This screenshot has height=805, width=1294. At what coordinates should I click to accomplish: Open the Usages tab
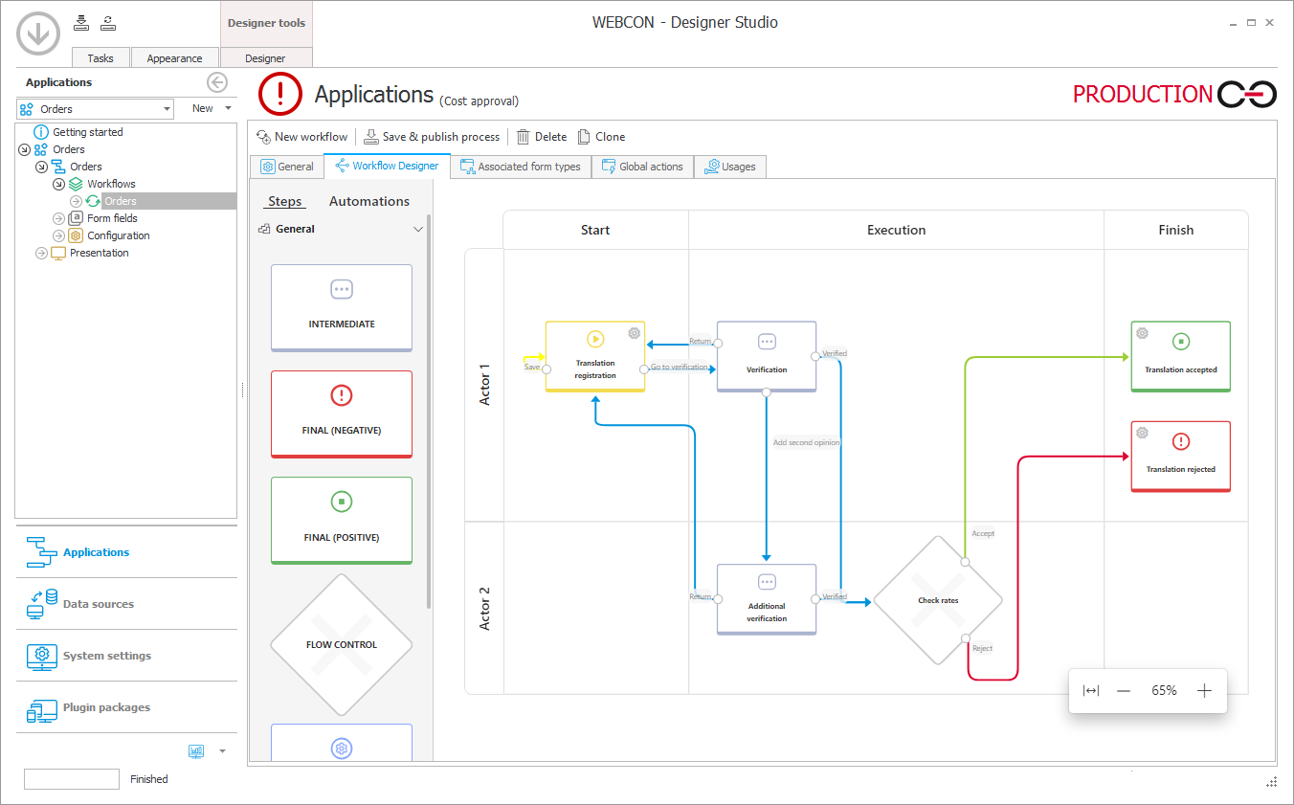pyautogui.click(x=730, y=167)
